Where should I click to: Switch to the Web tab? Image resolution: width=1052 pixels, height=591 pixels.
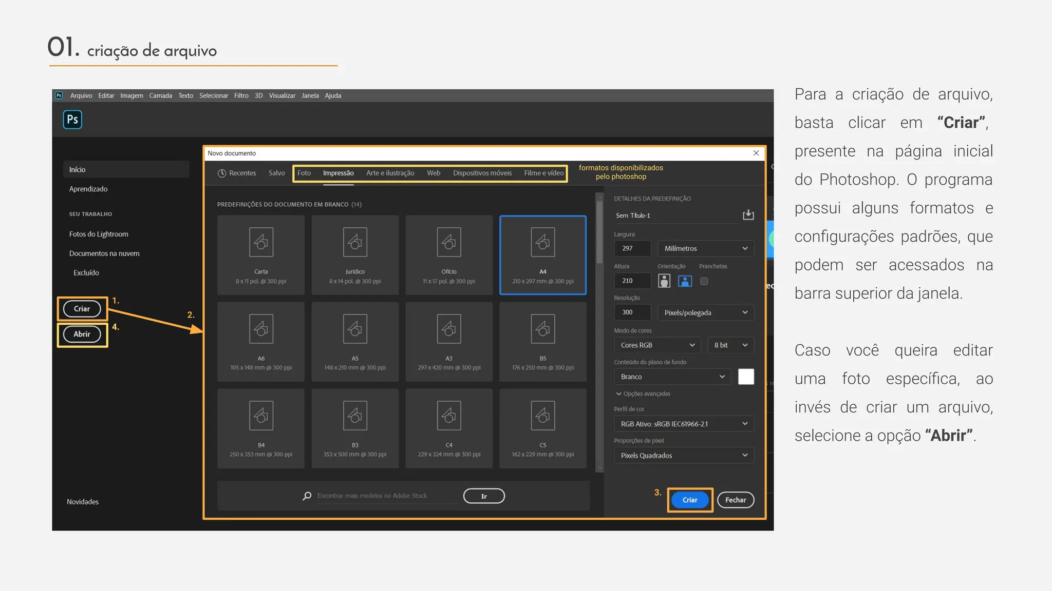(x=434, y=173)
